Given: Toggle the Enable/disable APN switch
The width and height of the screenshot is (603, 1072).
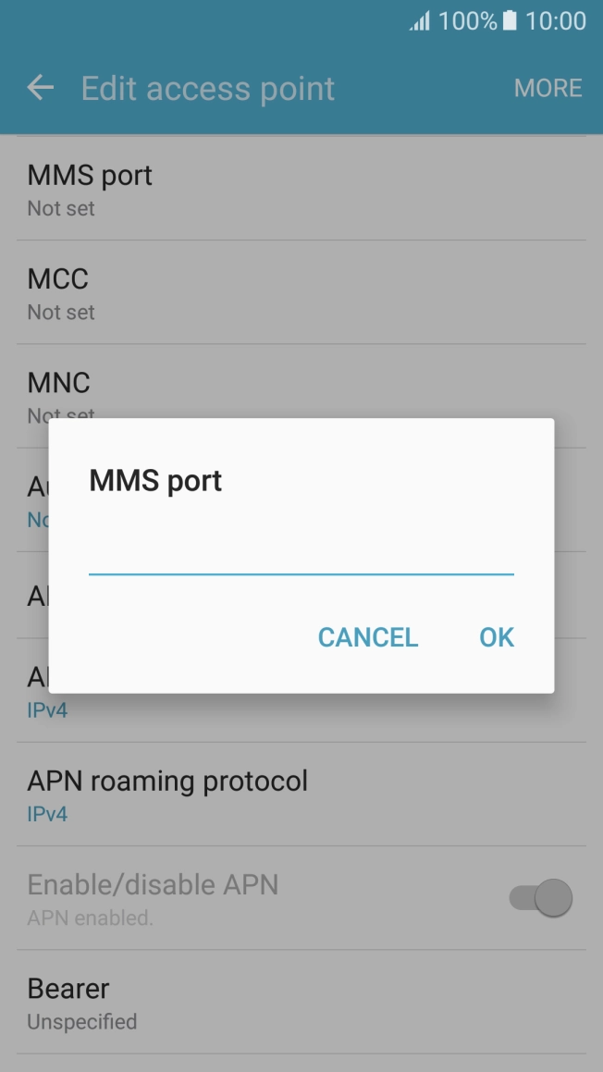Looking at the screenshot, I should pos(541,898).
